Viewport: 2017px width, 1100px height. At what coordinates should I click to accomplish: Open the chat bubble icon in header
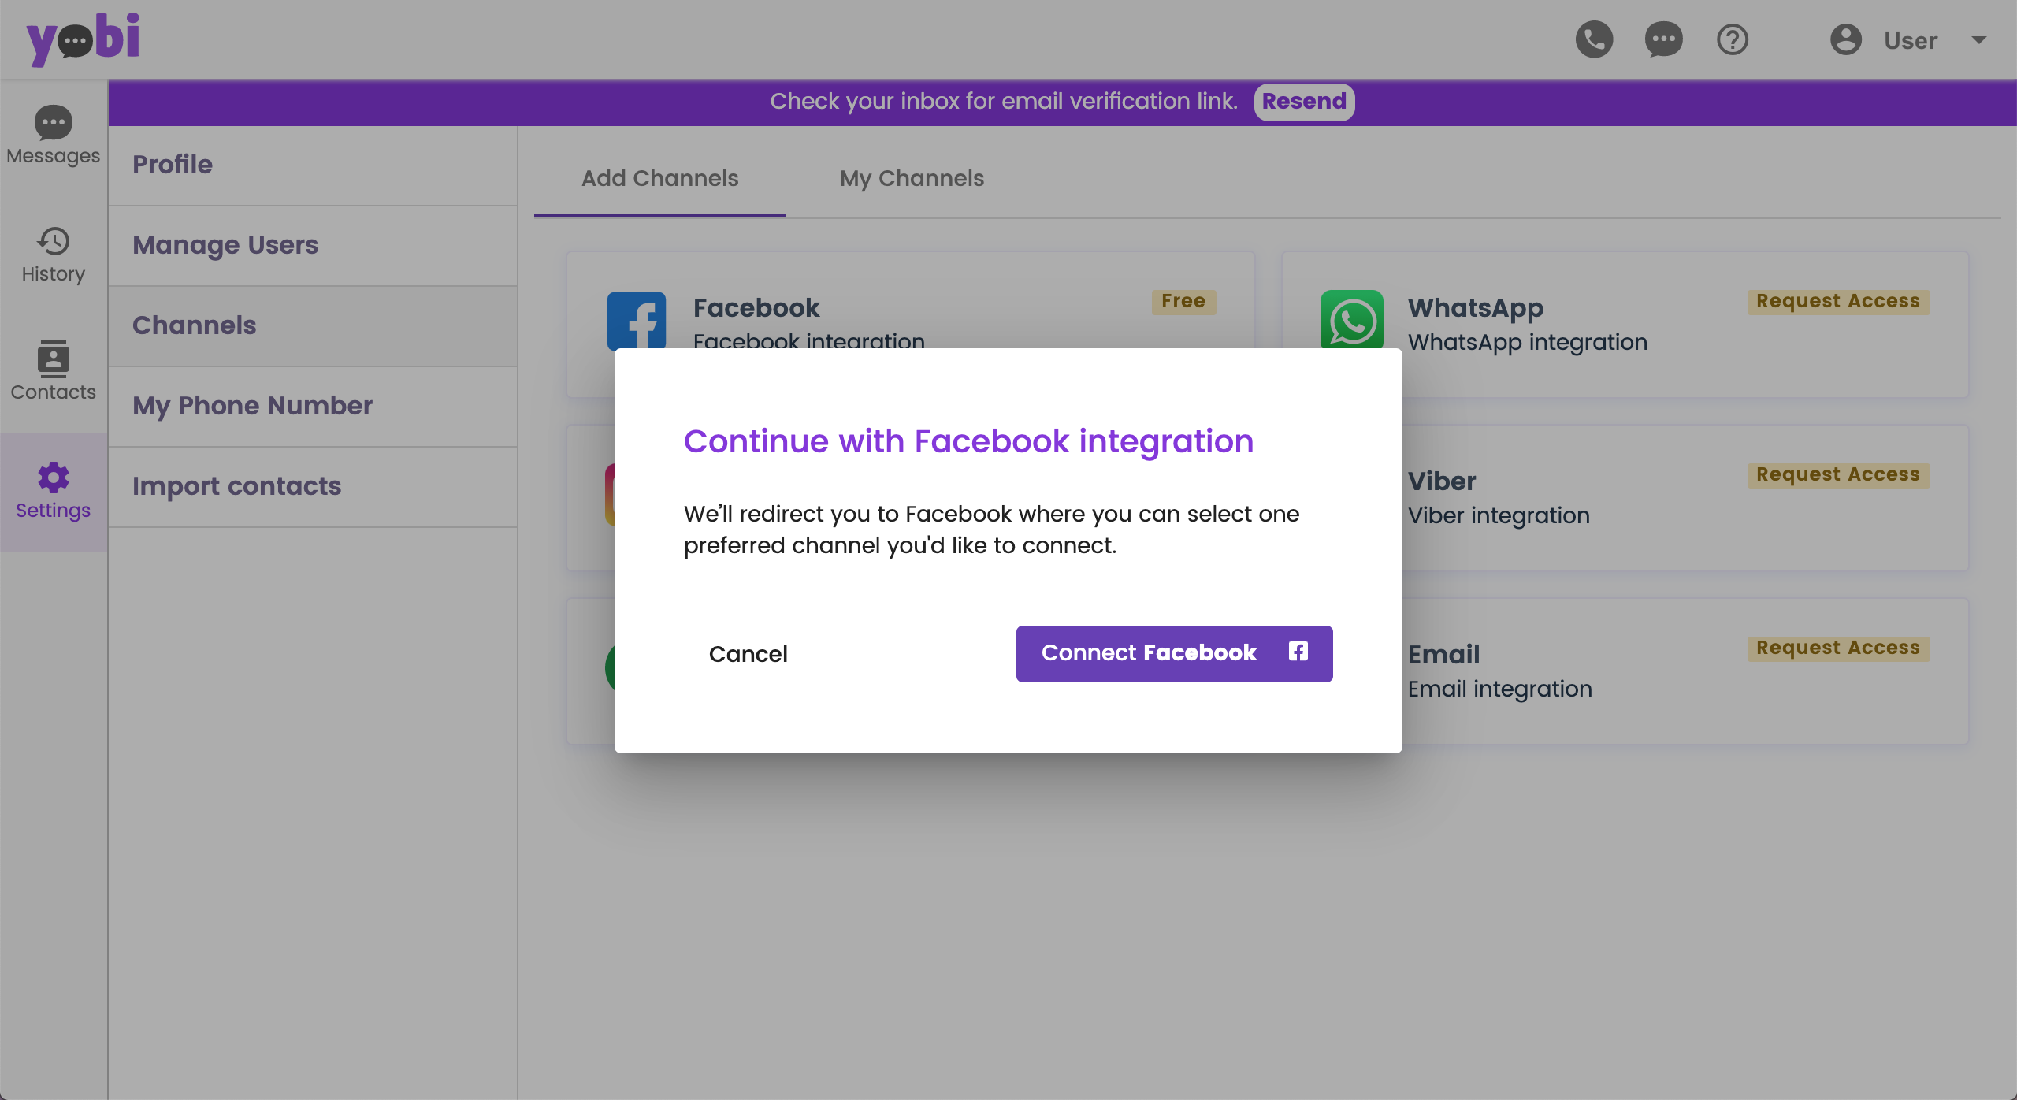click(1663, 39)
